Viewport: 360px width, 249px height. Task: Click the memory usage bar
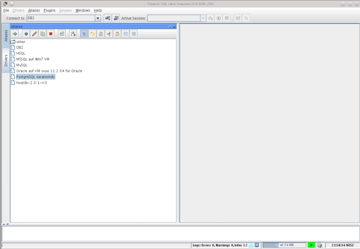pos(284,245)
